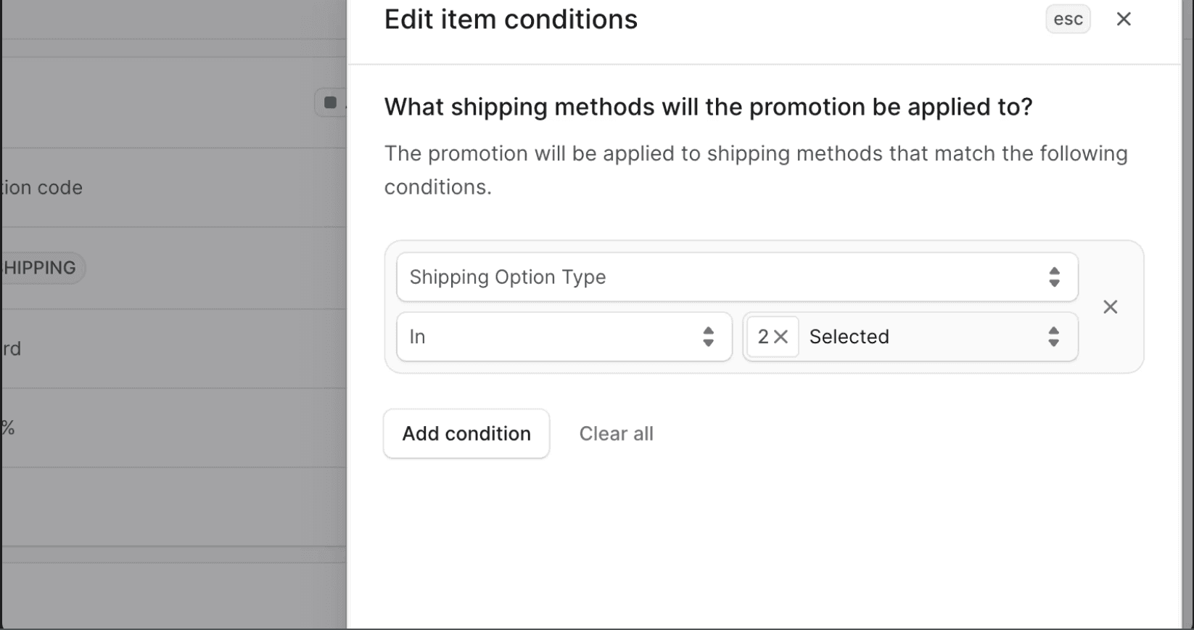The height and width of the screenshot is (630, 1194).
Task: Click the chevron icon on the Selected field
Action: pos(1053,336)
